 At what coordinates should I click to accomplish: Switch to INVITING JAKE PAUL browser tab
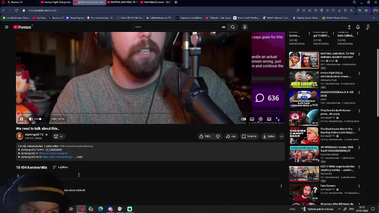coord(122,2)
